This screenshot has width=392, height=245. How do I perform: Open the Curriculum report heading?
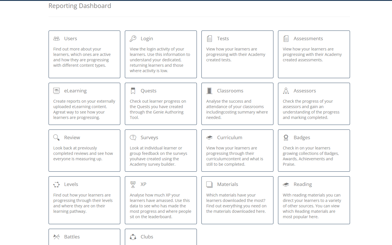229,138
